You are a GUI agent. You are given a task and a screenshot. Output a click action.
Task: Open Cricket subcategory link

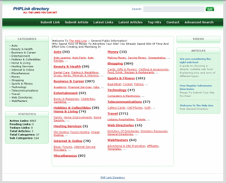127,84
